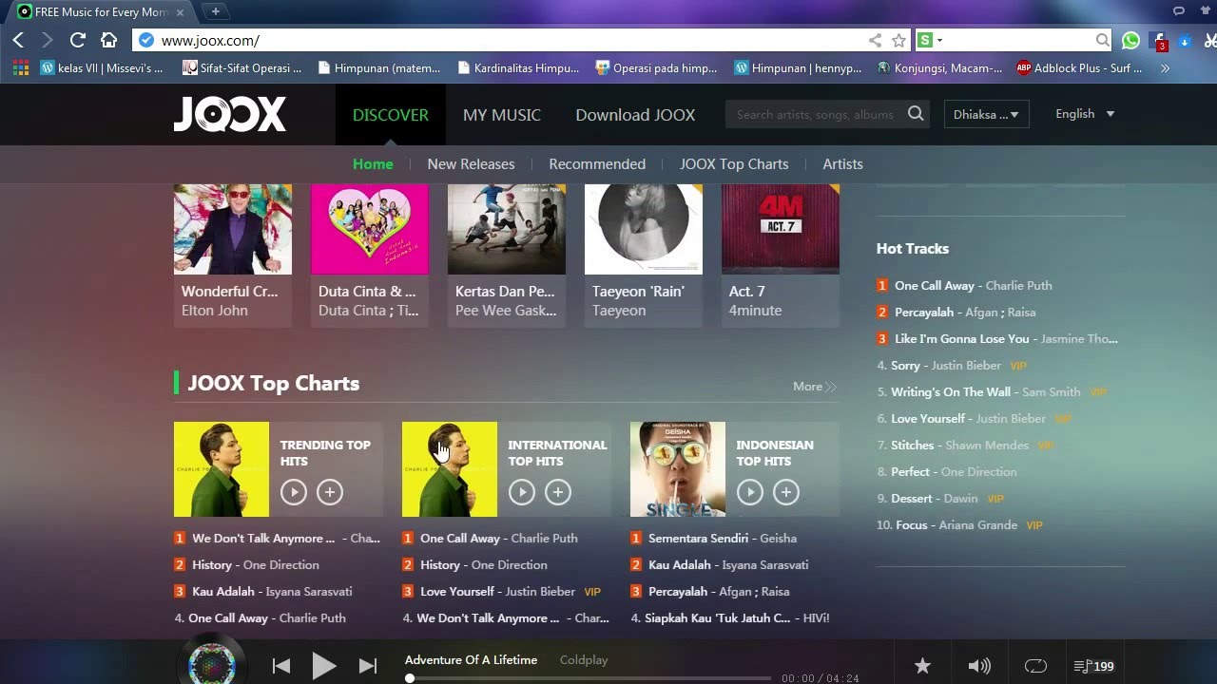Open the browser apps grid shortcut

(x=21, y=68)
